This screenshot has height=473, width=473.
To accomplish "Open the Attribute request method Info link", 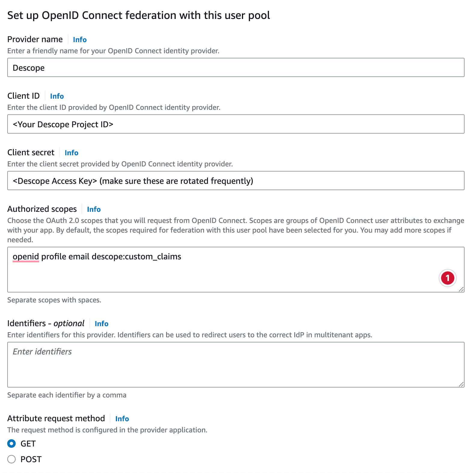I will (x=122, y=419).
